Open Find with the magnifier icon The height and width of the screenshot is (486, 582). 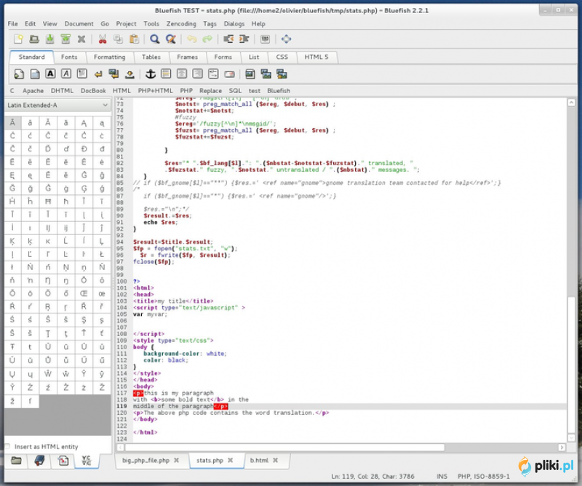155,39
